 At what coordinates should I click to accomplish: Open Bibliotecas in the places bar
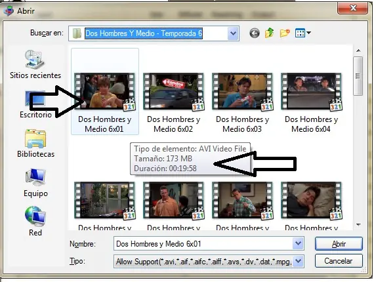tap(35, 144)
